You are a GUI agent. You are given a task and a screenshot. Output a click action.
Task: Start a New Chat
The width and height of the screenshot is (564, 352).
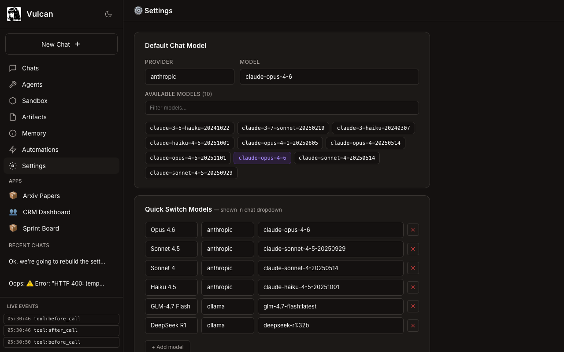[61, 44]
